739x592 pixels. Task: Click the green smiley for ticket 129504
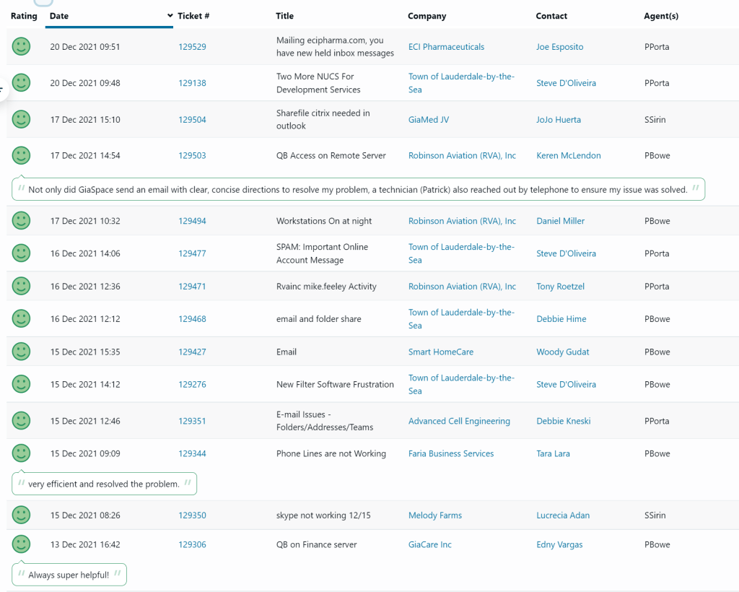coord(21,119)
